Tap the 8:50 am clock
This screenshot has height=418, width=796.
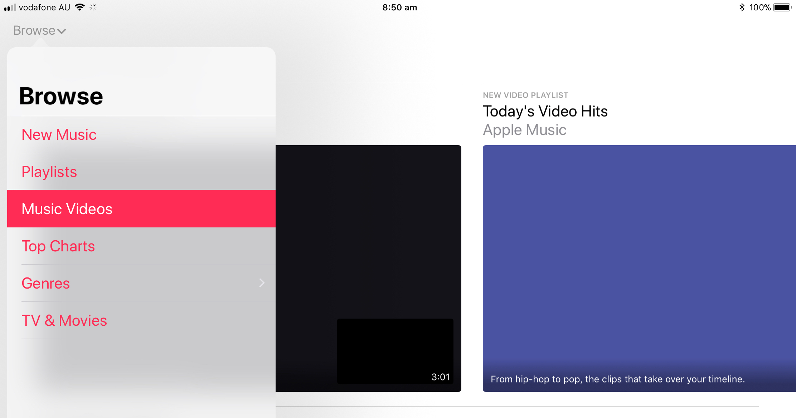click(x=399, y=8)
